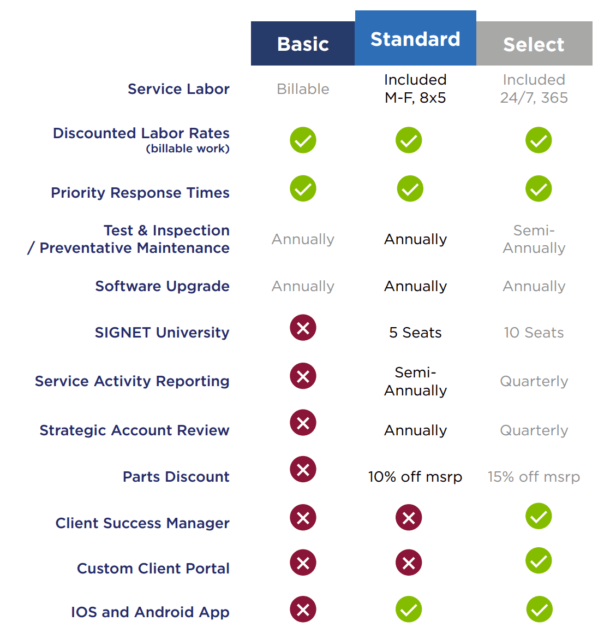Click Standard's Priority Response Times checkmark
The height and width of the screenshot is (639, 616).
(x=410, y=188)
